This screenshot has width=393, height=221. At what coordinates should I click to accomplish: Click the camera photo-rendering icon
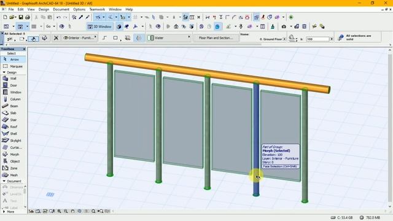coord(284,26)
